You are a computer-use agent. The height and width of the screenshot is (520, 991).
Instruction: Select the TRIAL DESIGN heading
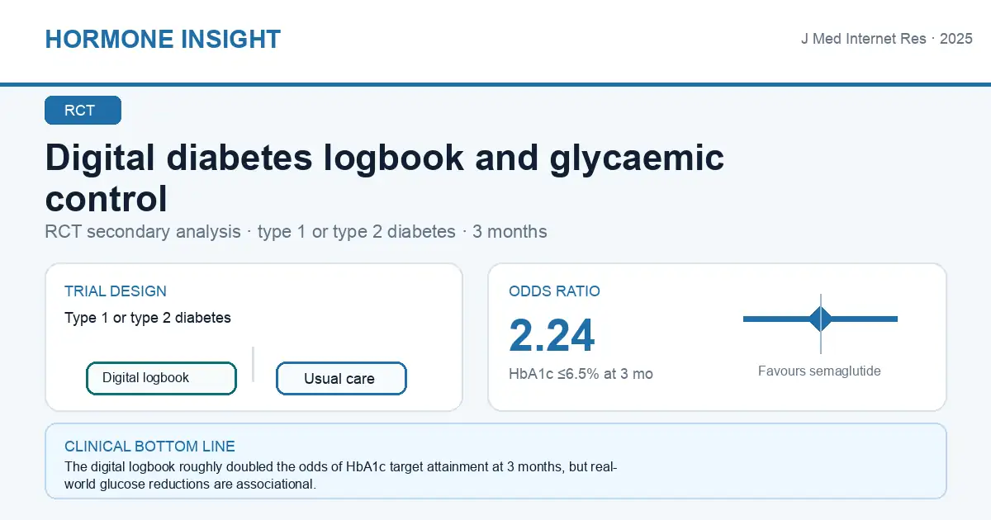116,291
